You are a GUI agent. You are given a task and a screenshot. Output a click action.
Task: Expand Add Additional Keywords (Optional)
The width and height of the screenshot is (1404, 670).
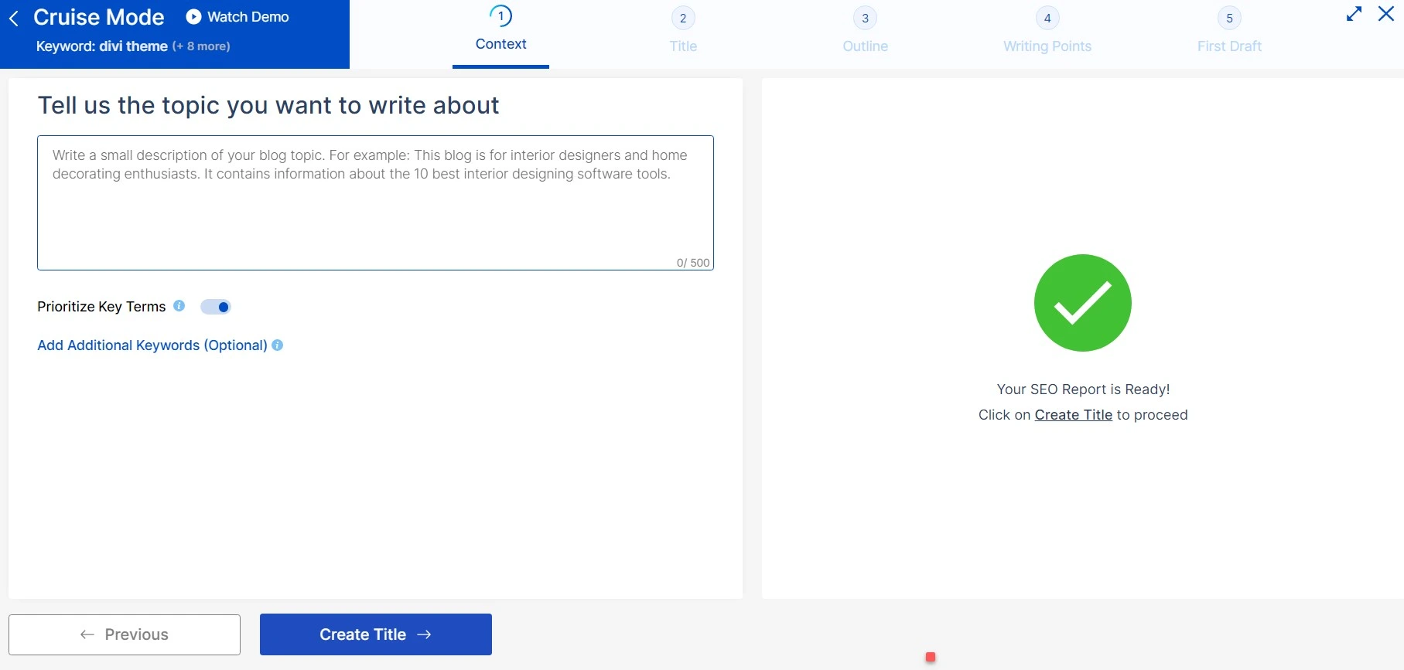tap(152, 345)
